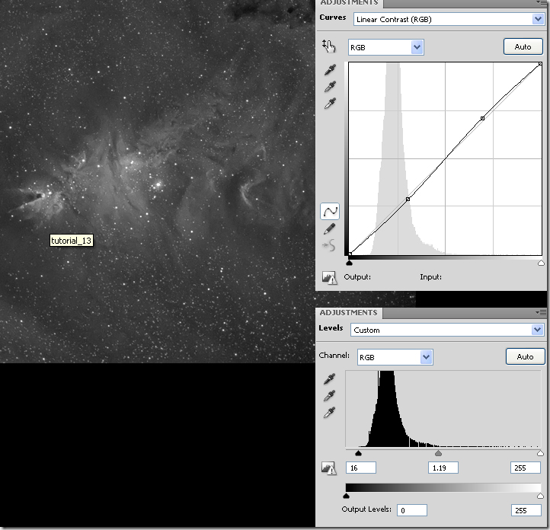Click the output levels white slider
The width and height of the screenshot is (550, 530).
point(541,496)
